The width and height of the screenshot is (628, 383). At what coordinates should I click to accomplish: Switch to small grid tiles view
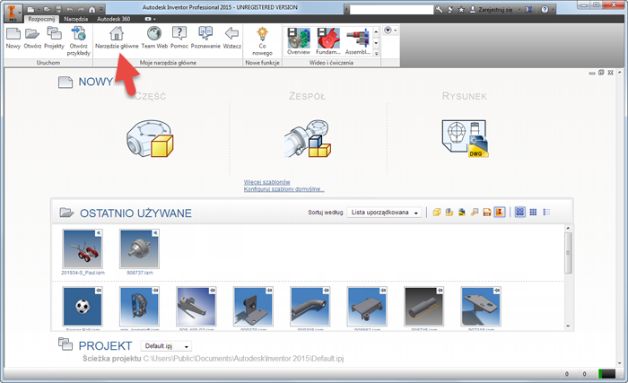(x=533, y=213)
